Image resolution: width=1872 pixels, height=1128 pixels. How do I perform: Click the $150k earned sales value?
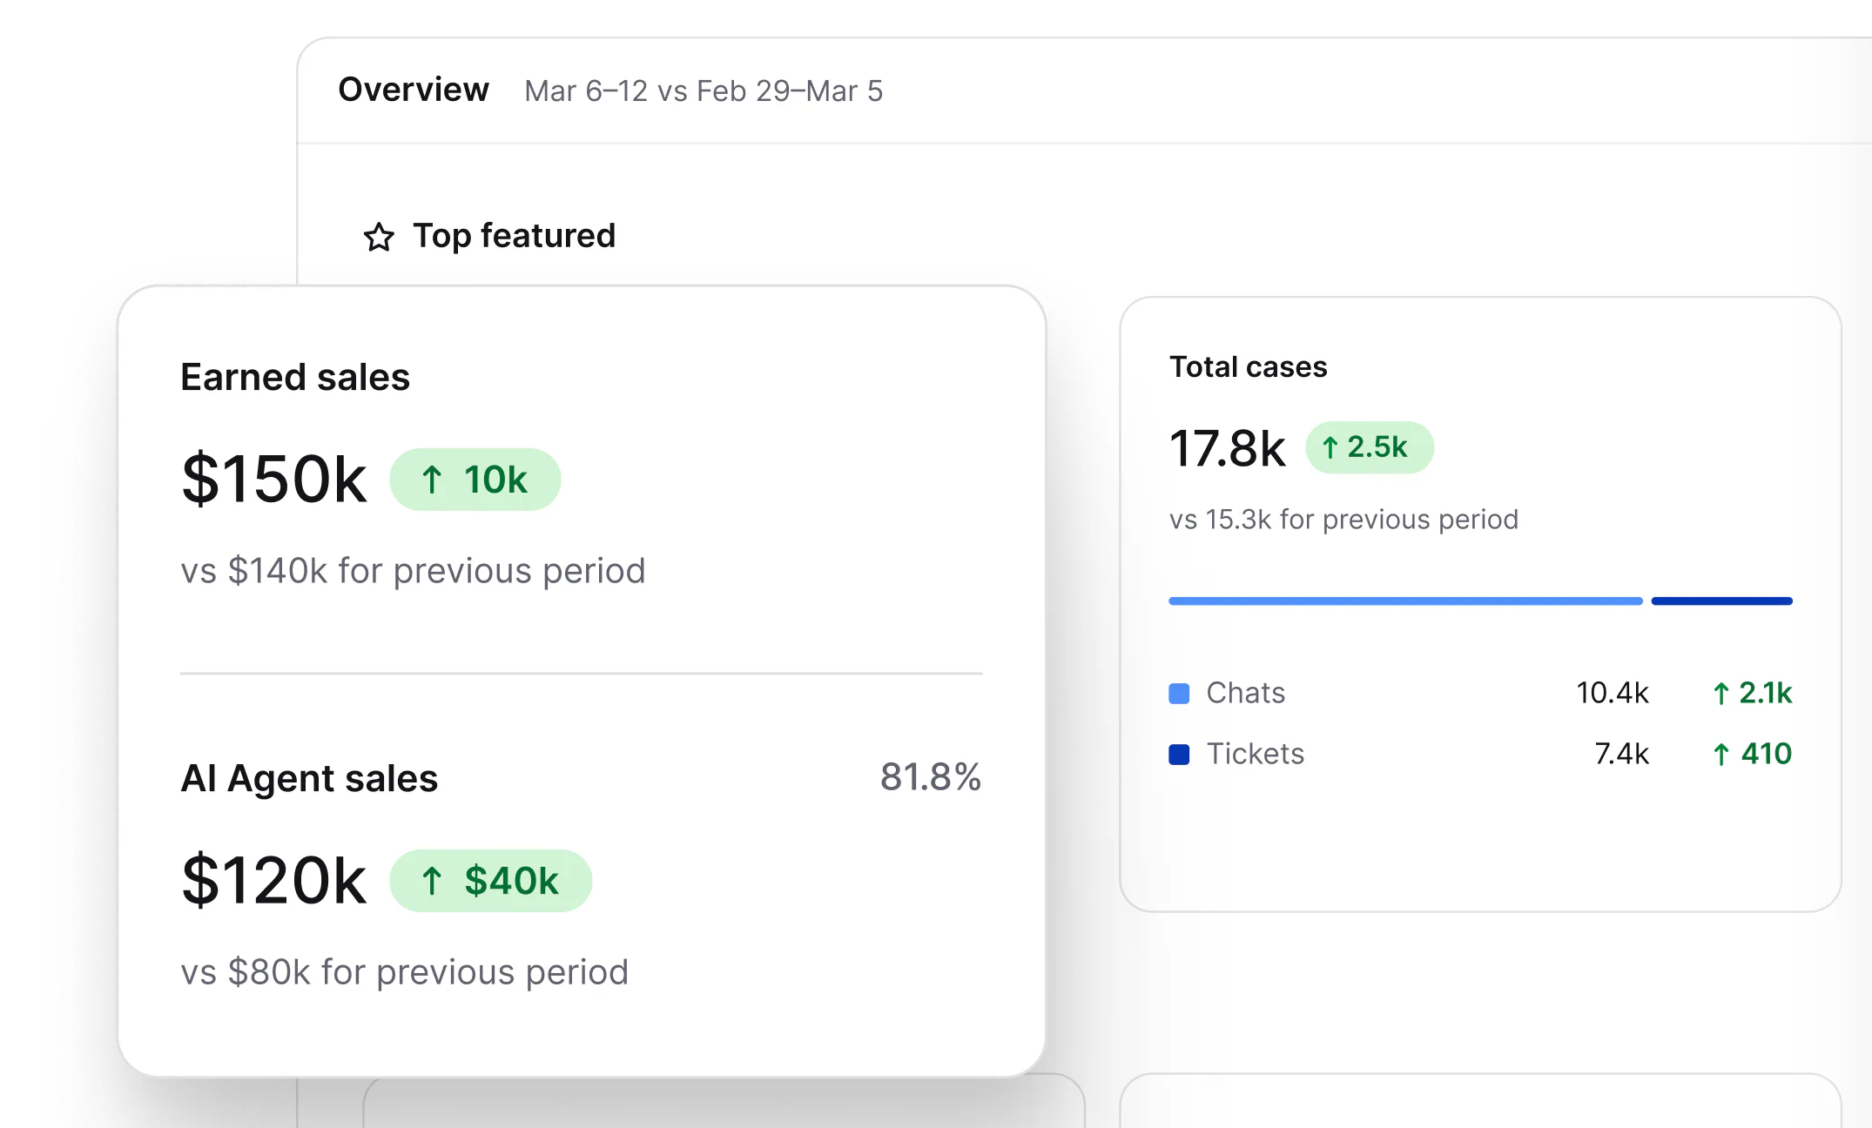point(273,479)
